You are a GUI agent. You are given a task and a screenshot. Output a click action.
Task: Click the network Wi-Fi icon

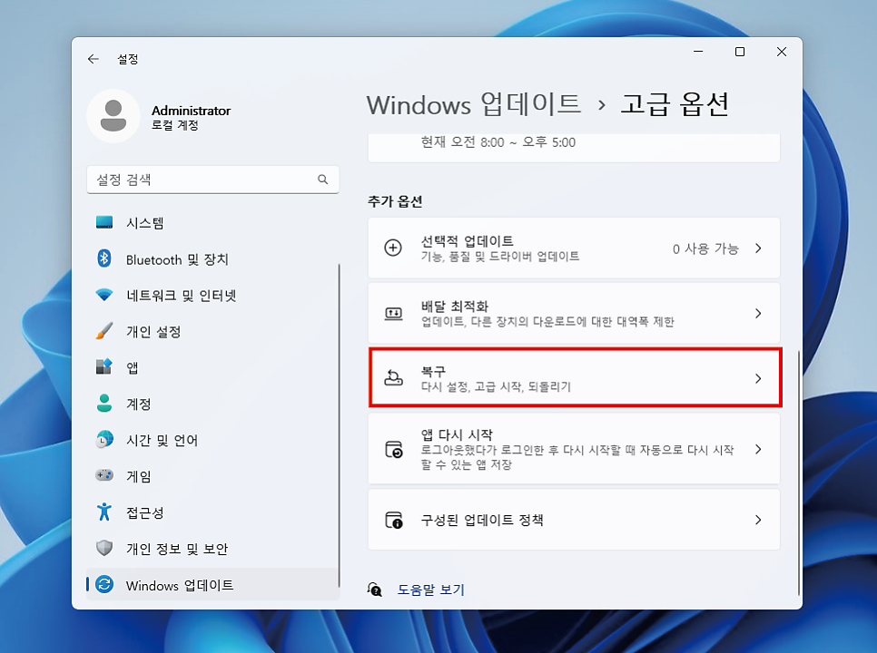(104, 295)
